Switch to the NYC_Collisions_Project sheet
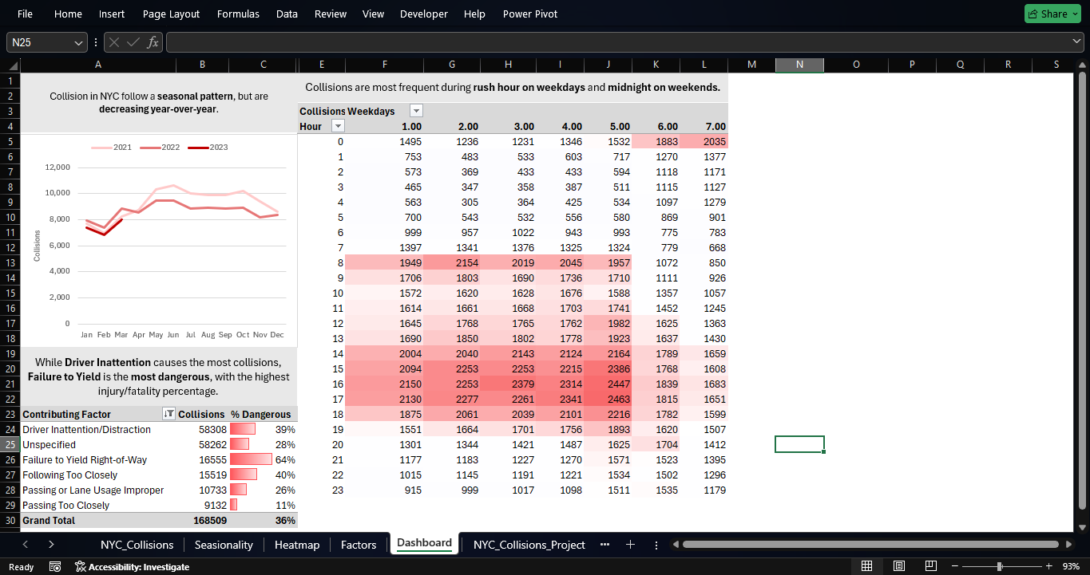This screenshot has height=575, width=1090. point(529,545)
